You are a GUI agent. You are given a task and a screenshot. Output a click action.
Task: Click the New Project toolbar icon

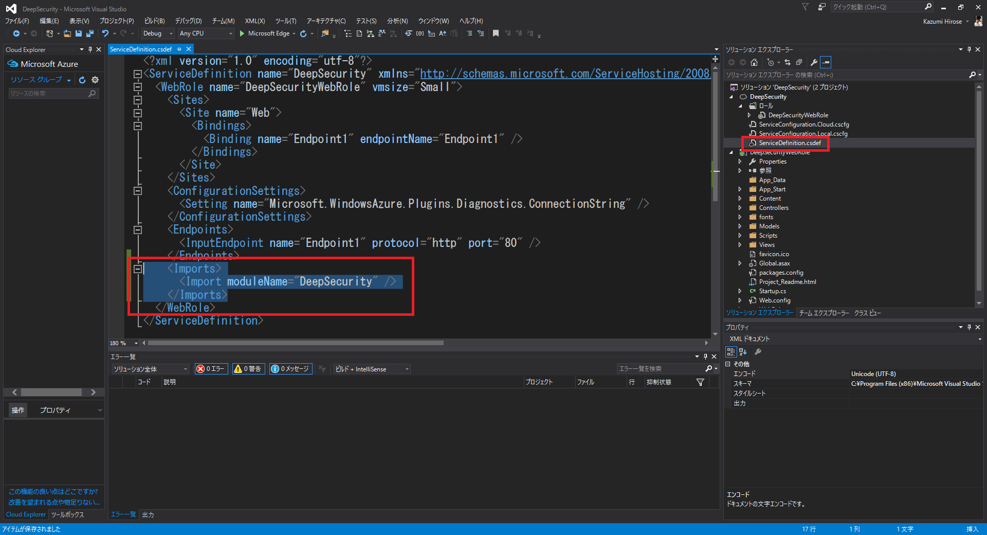(x=49, y=33)
